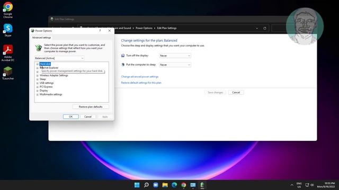The width and height of the screenshot is (339, 190).
Task: Open 'Put the computer to sleep' dropdown
Action: point(175,64)
